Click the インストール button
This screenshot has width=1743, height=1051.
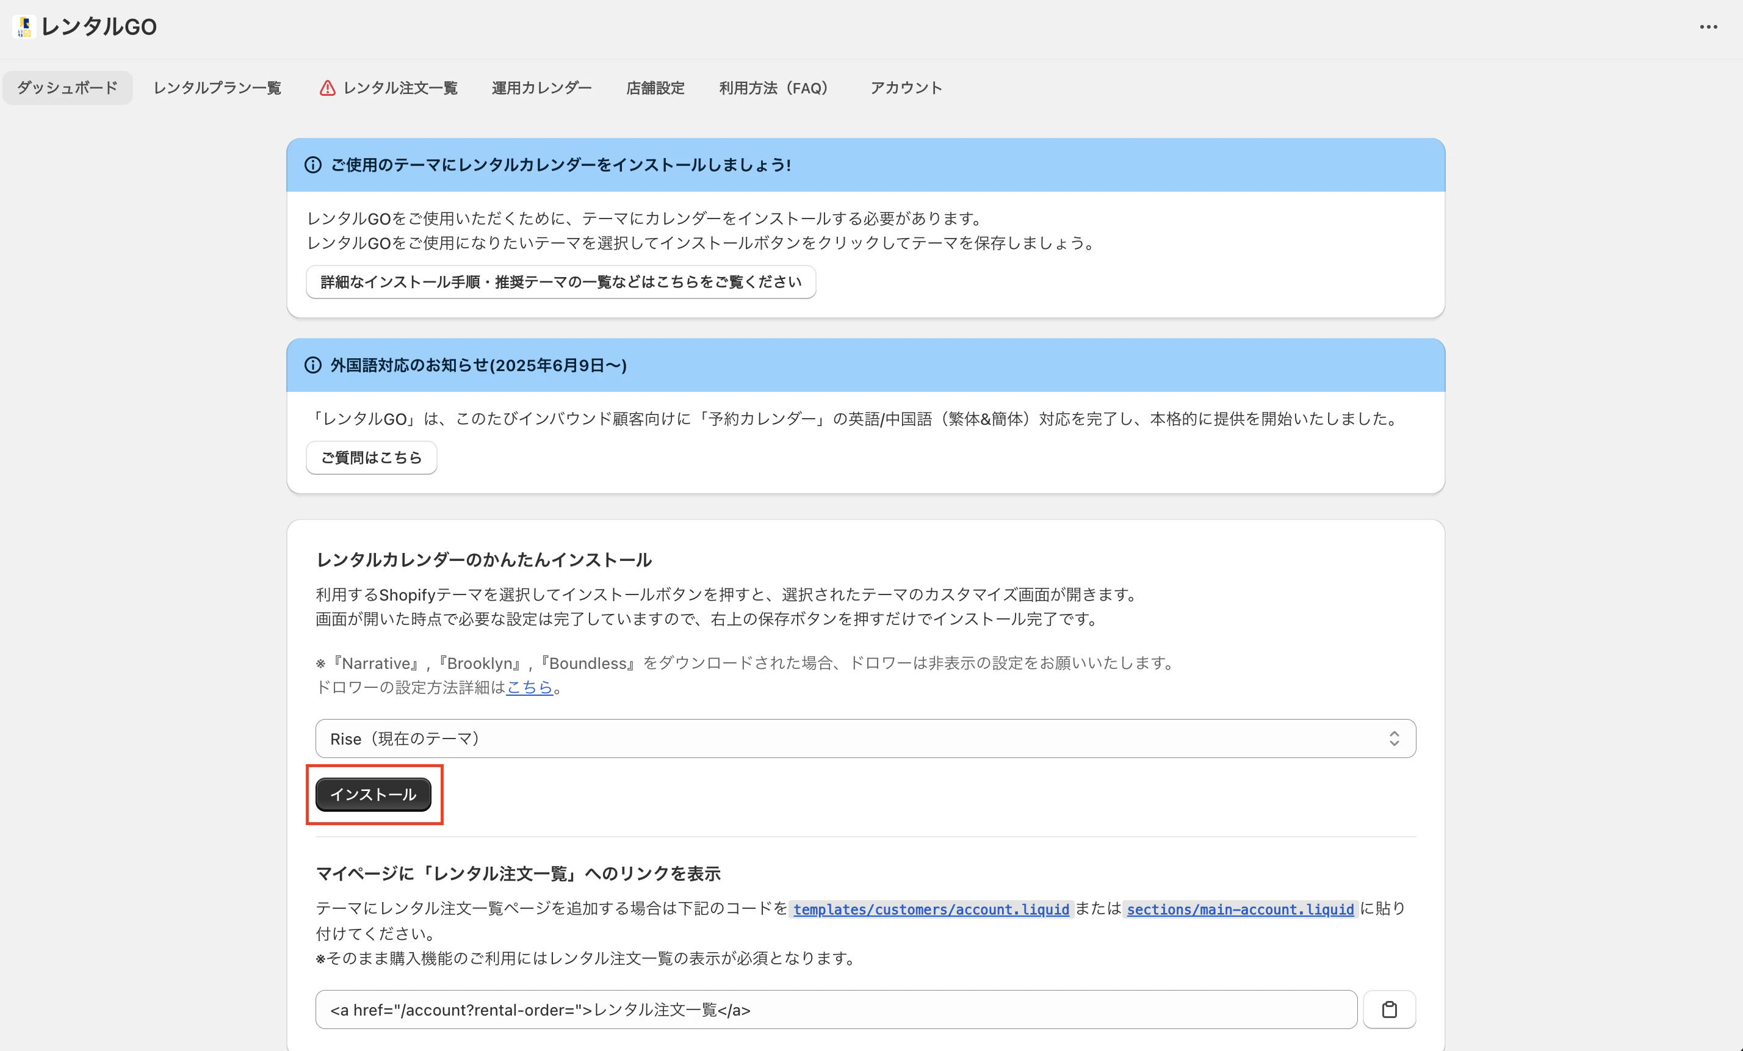click(x=374, y=794)
